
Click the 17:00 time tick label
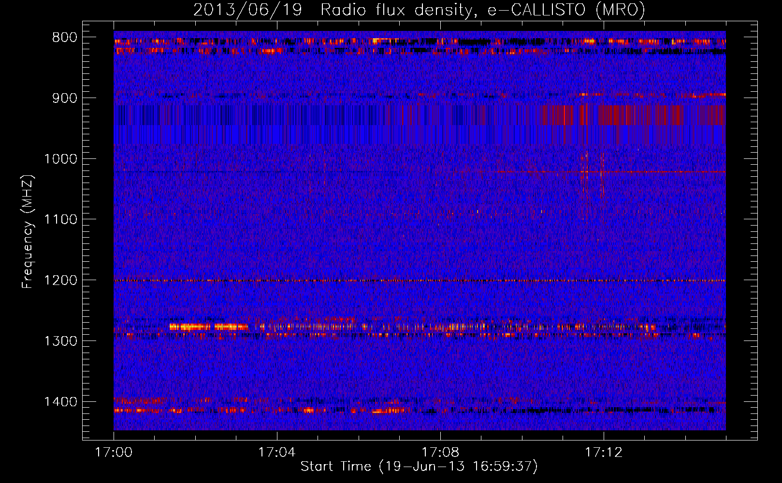114,453
